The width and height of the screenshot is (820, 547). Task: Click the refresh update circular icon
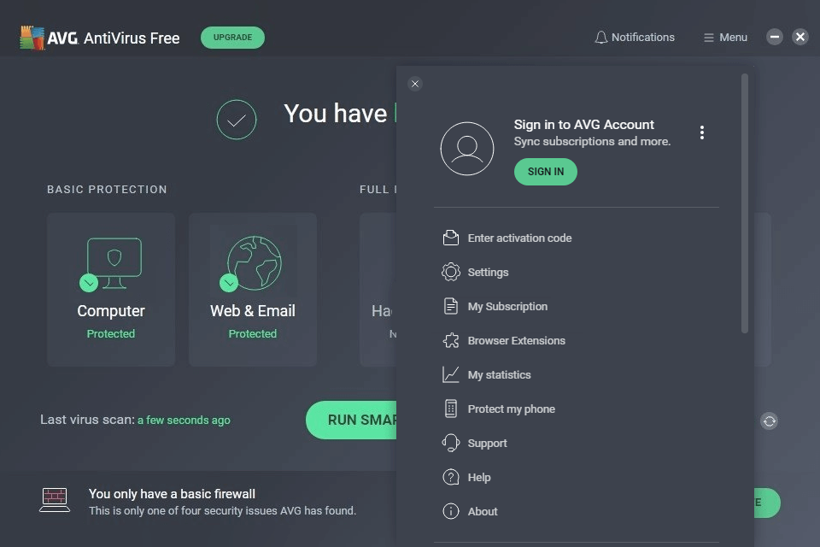770,421
